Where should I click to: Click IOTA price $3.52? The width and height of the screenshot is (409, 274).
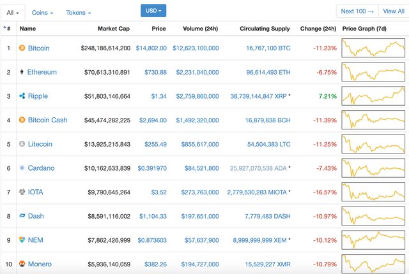pos(159,192)
